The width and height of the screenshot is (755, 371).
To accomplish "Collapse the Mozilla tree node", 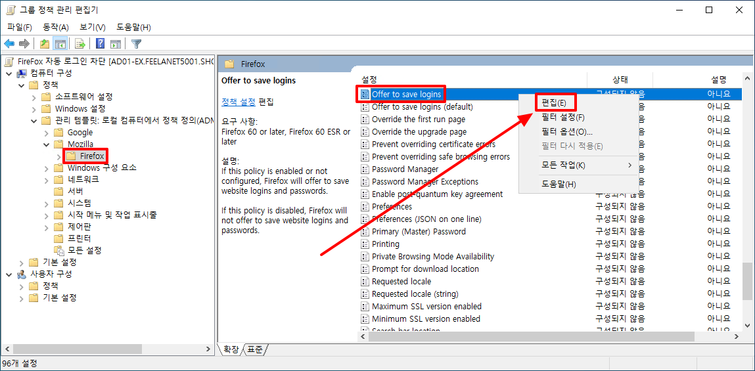I will tap(46, 144).
